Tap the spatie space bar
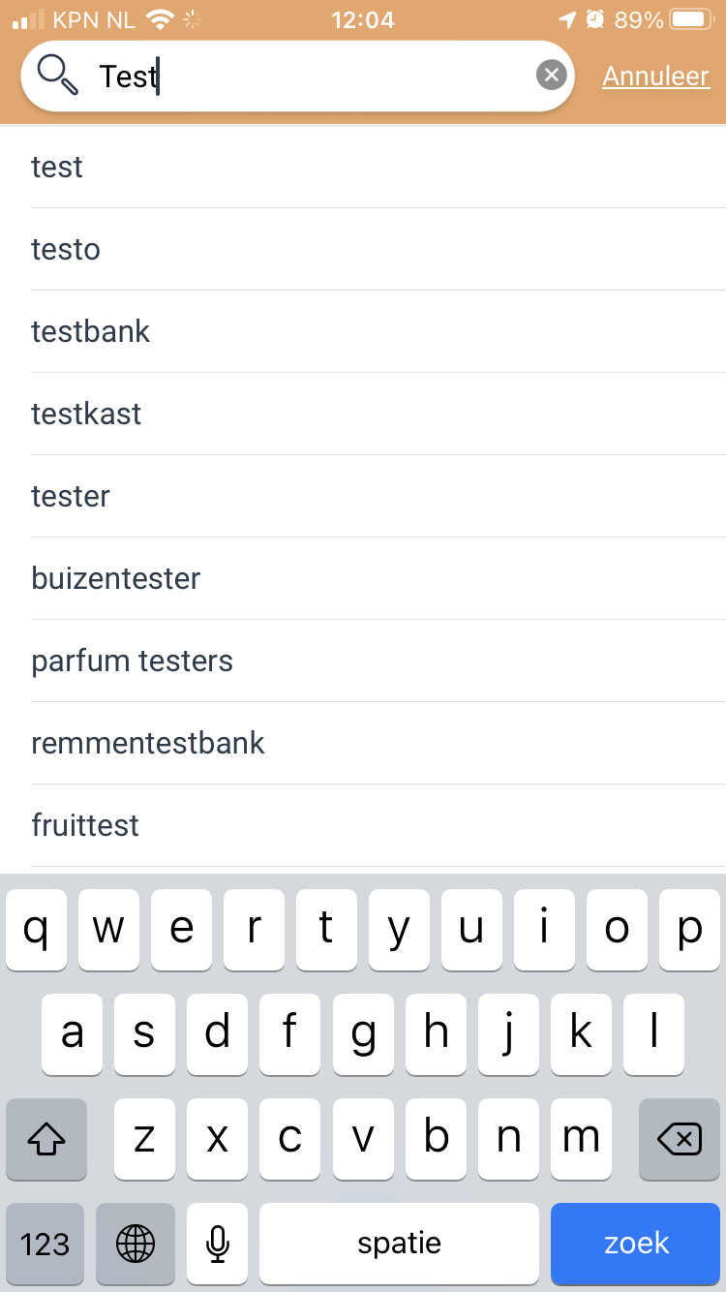Image resolution: width=726 pixels, height=1292 pixels. click(x=399, y=1244)
